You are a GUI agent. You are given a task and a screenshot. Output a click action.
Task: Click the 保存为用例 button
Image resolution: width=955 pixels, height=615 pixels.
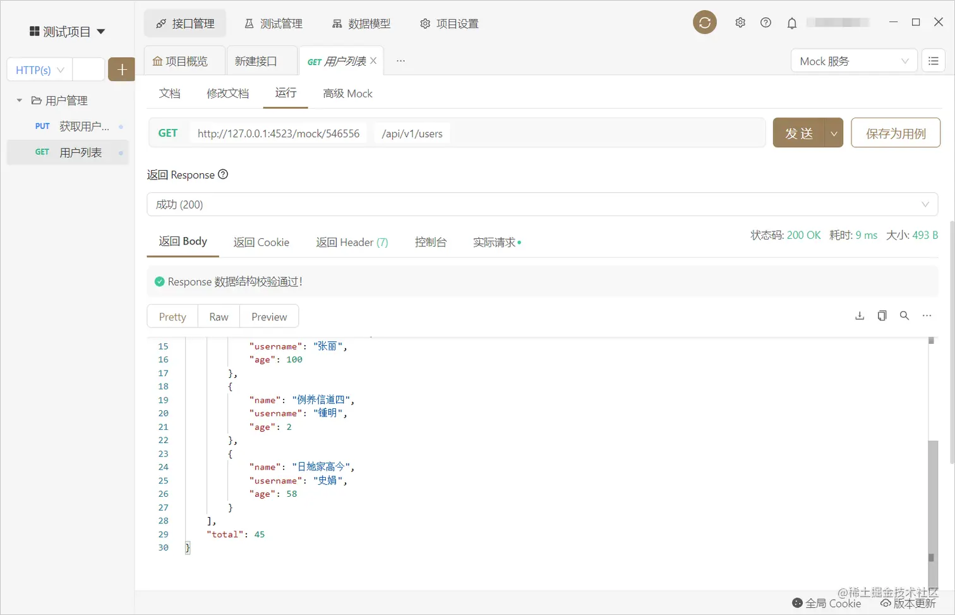896,133
